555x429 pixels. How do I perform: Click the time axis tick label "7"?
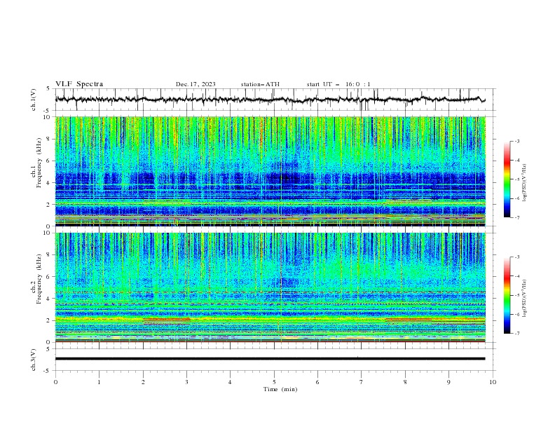(362, 382)
